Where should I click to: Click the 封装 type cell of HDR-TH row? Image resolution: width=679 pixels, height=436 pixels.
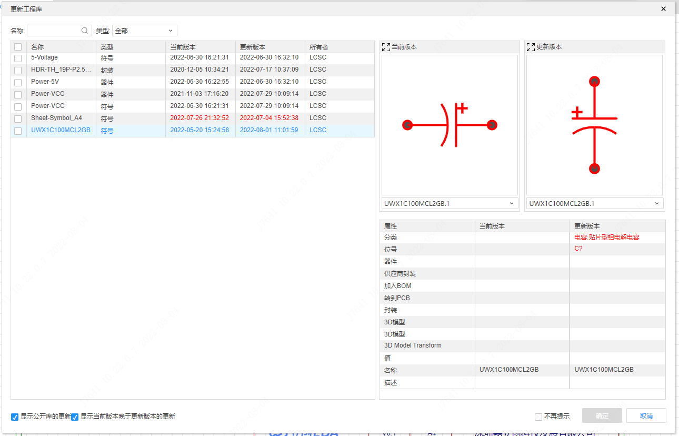pos(107,70)
